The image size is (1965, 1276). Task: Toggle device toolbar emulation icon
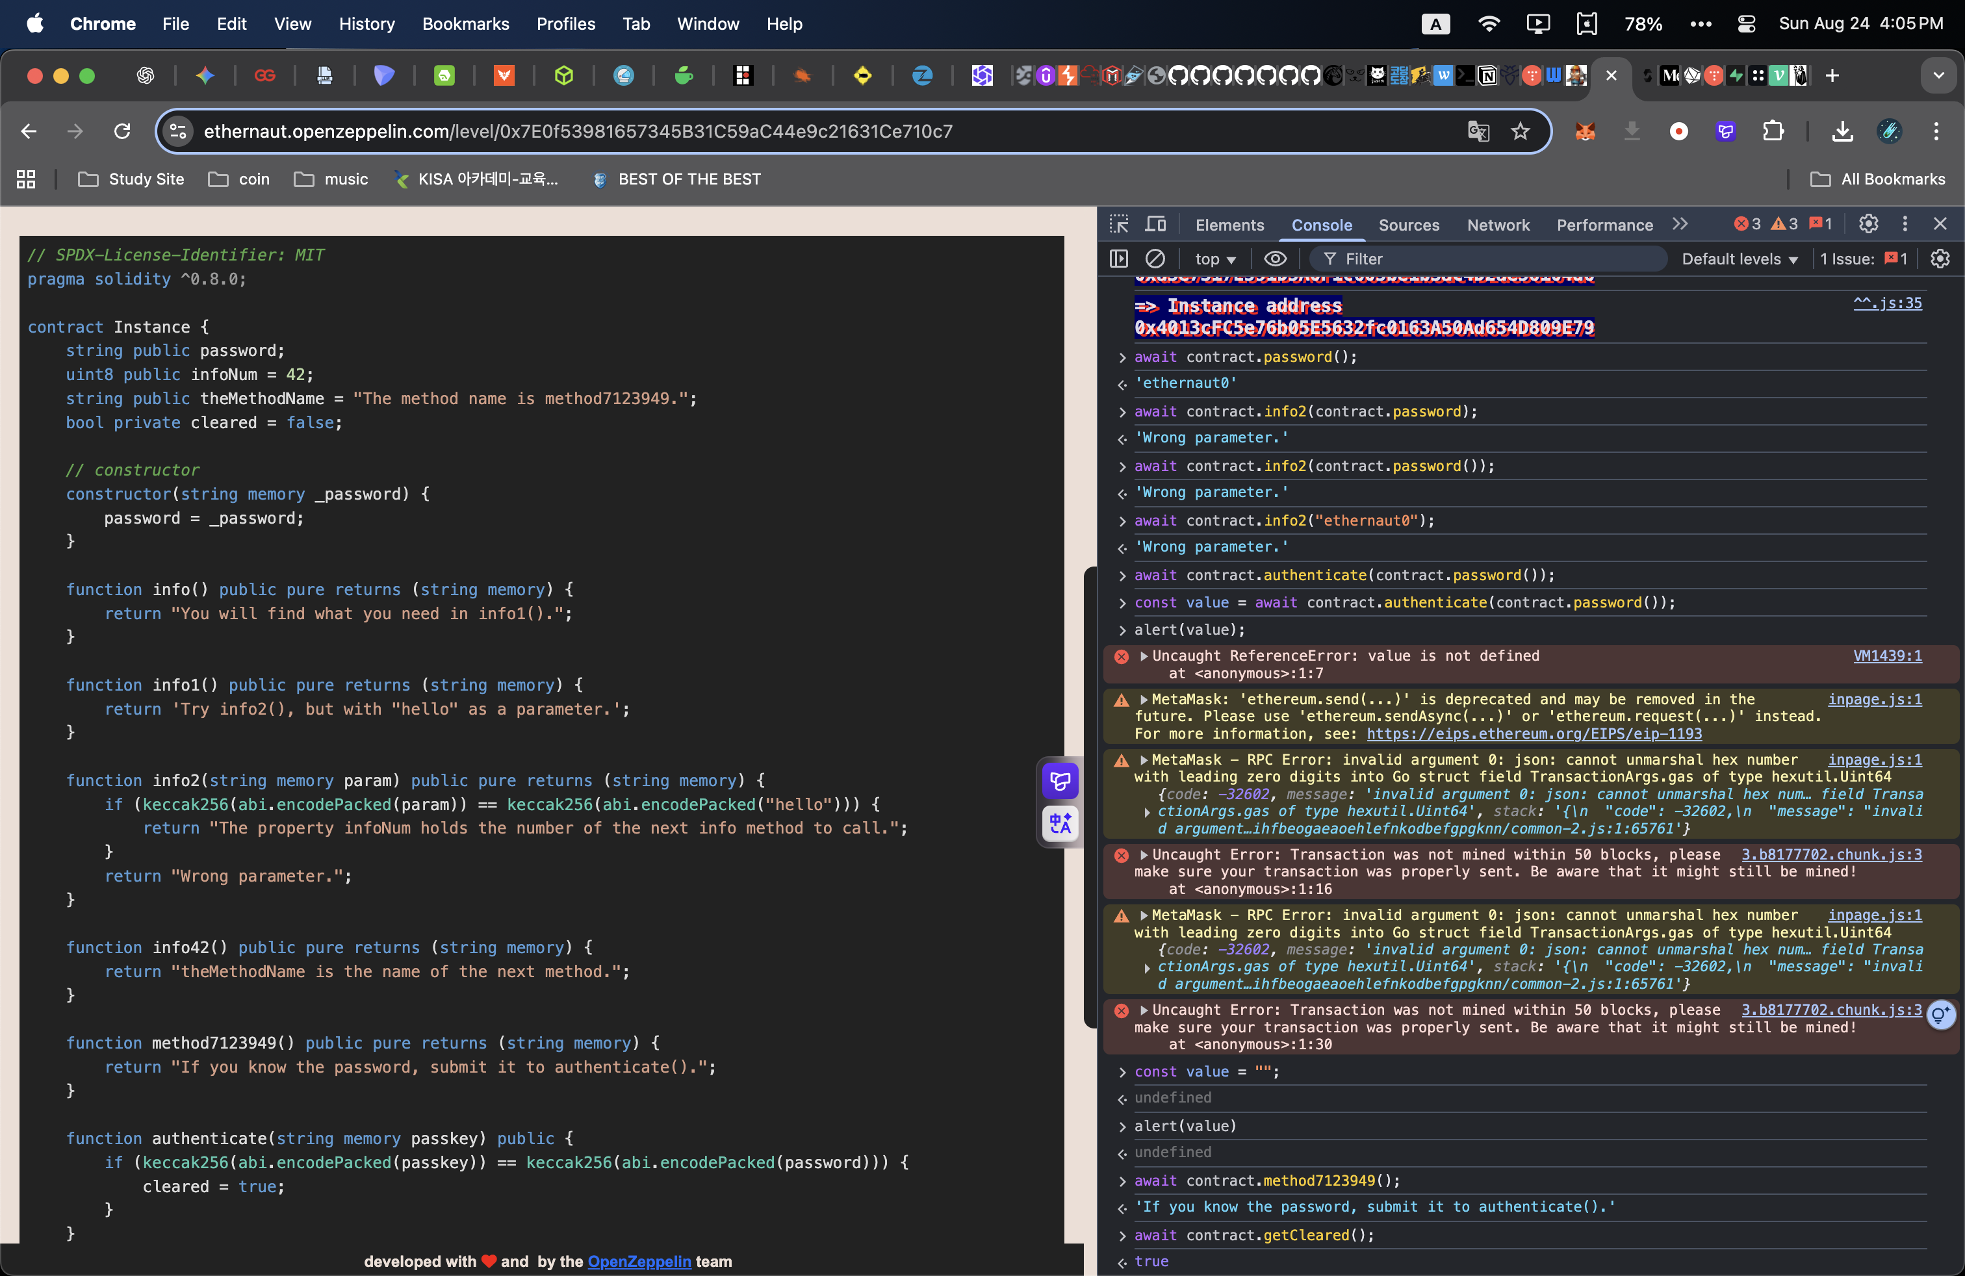click(1155, 223)
